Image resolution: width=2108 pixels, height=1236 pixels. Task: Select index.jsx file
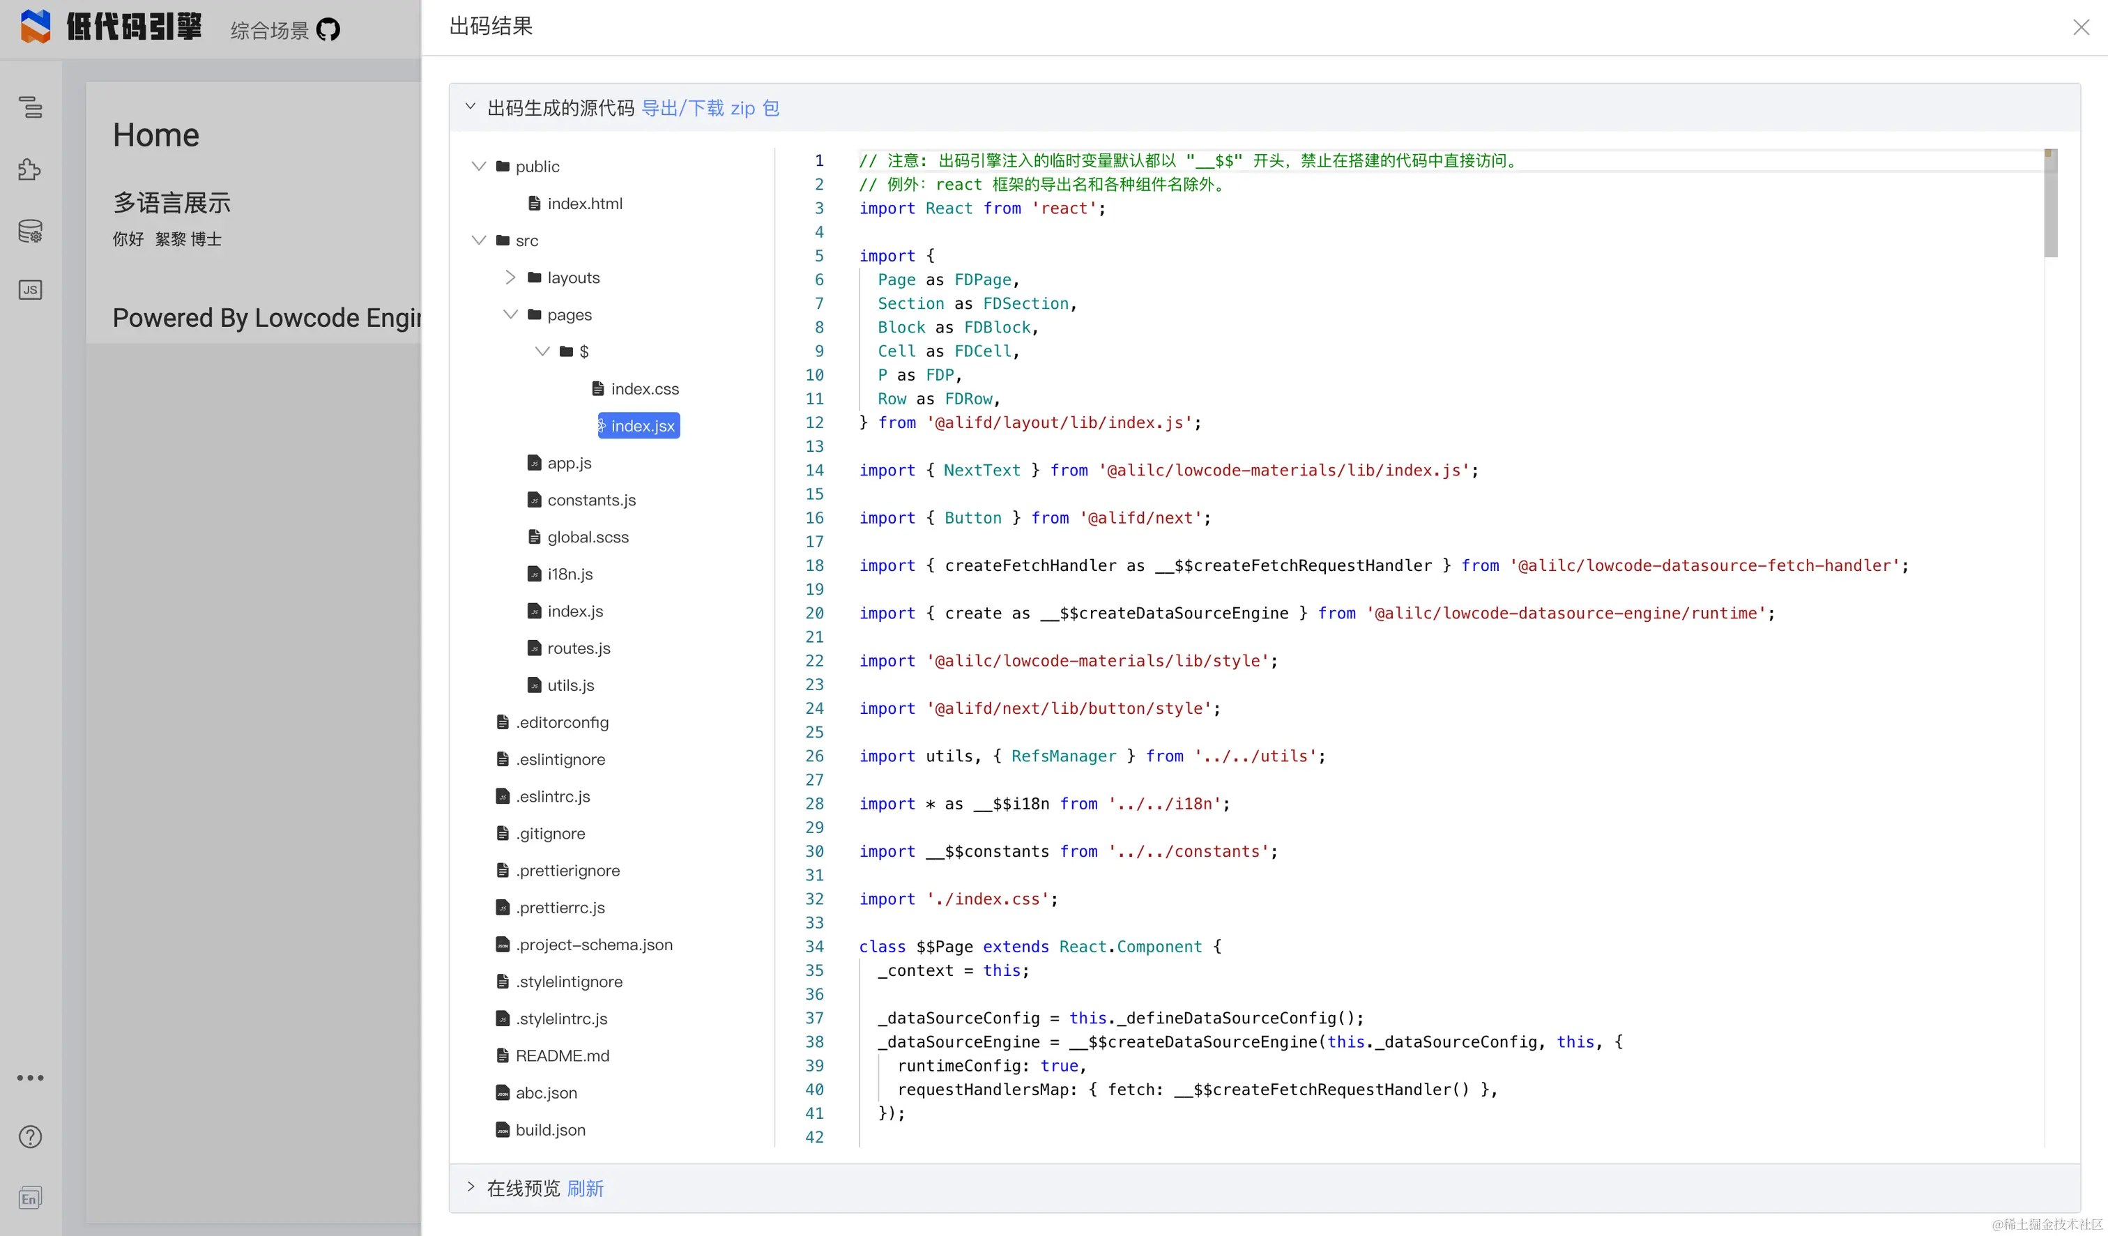click(639, 426)
